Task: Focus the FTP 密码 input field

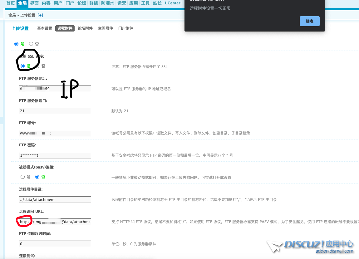Action: pos(55,155)
